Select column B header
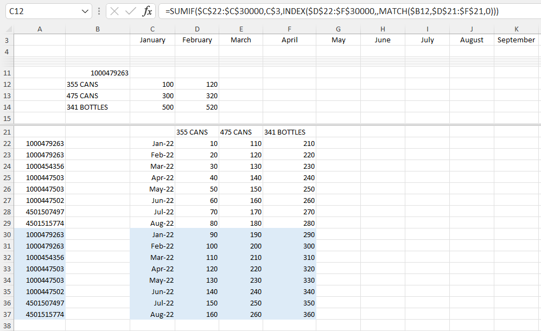The width and height of the screenshot is (541, 331). 98,29
